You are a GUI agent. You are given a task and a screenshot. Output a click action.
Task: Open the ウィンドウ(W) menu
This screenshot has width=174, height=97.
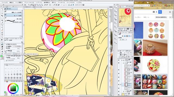pos(71,2)
